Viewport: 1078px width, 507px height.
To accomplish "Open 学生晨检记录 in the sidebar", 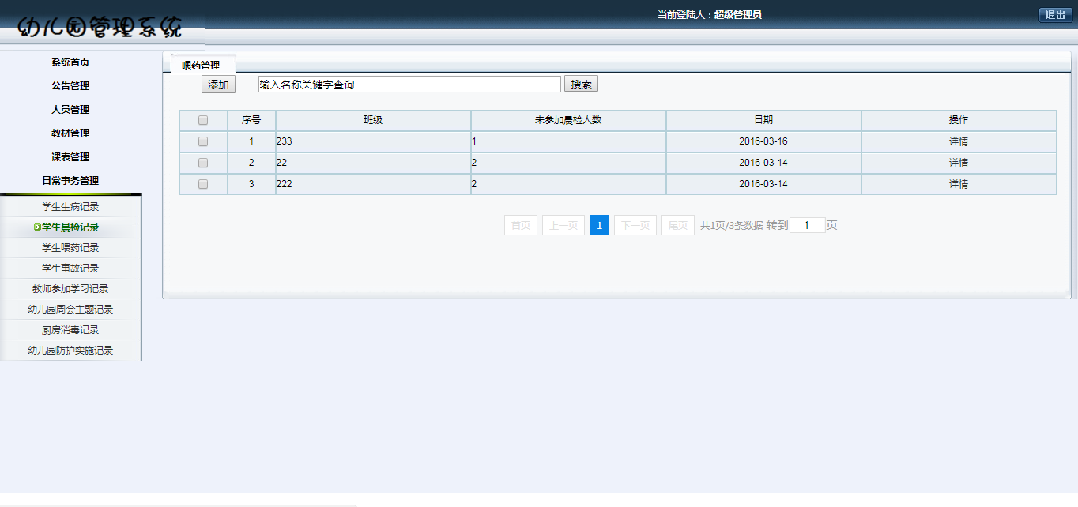I will coord(70,227).
